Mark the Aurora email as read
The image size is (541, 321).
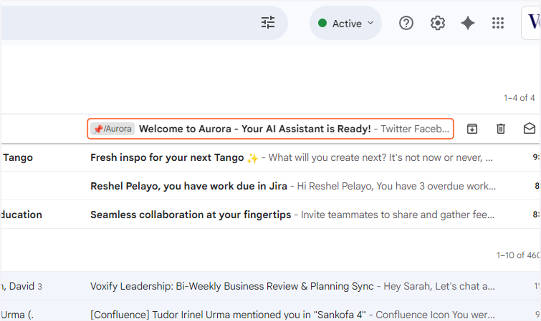click(529, 129)
